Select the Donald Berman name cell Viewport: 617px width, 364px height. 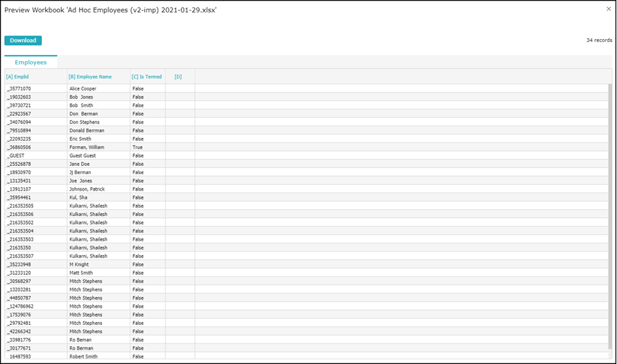coord(86,131)
